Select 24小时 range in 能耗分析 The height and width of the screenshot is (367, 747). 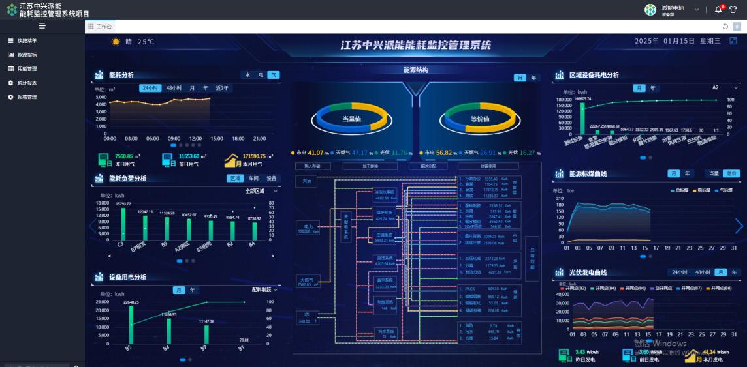pyautogui.click(x=151, y=88)
